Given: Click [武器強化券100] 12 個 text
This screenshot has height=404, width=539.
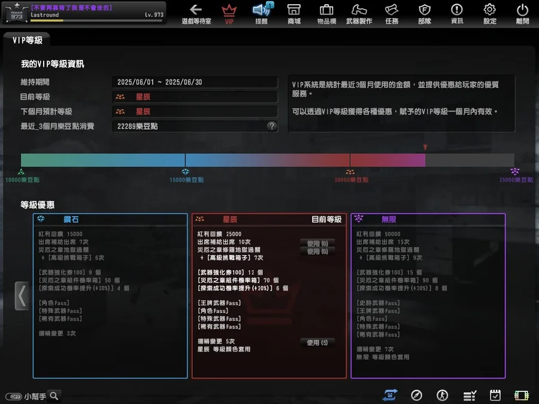Looking at the screenshot, I should pos(230,272).
